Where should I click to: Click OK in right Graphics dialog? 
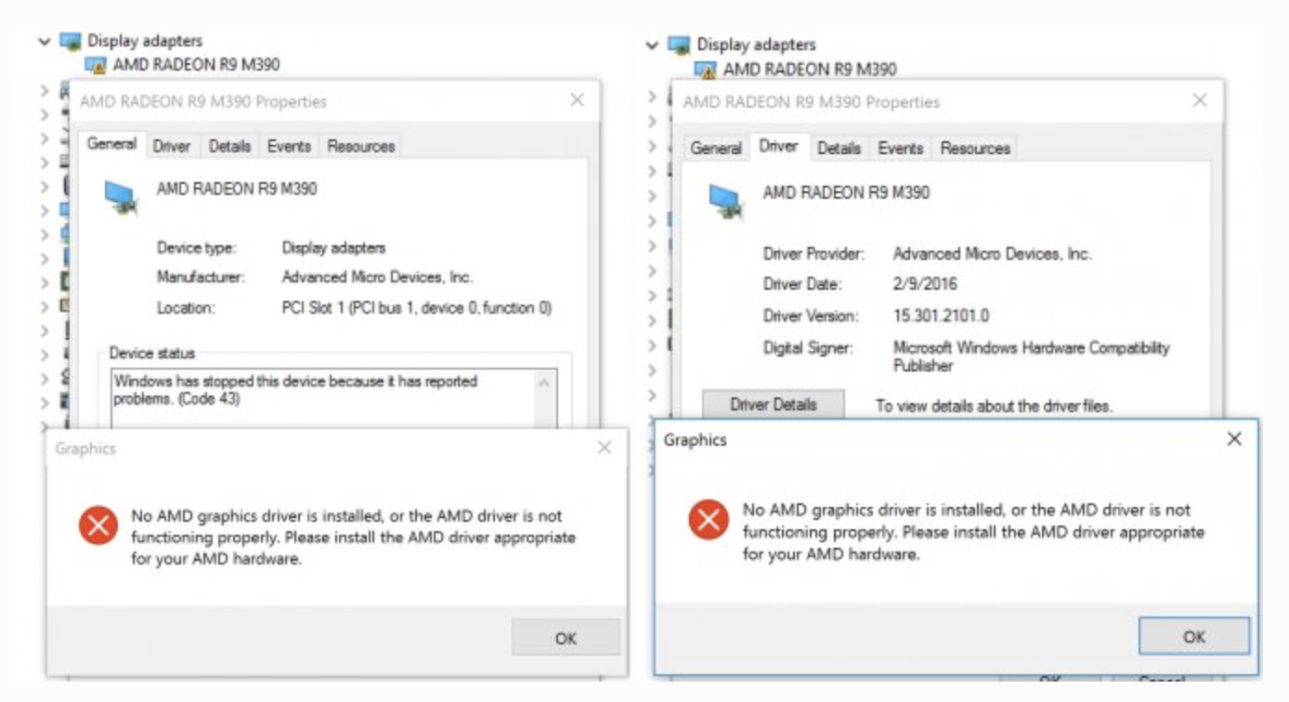click(x=1194, y=636)
